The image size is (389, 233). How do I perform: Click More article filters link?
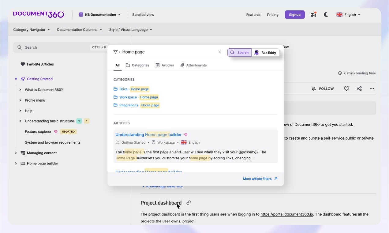(260, 179)
